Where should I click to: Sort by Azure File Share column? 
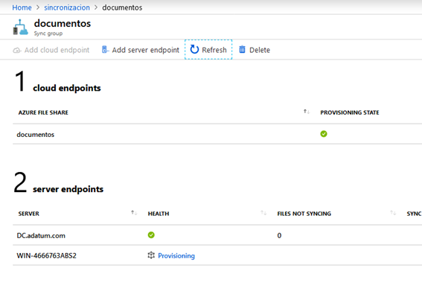[x=43, y=112]
